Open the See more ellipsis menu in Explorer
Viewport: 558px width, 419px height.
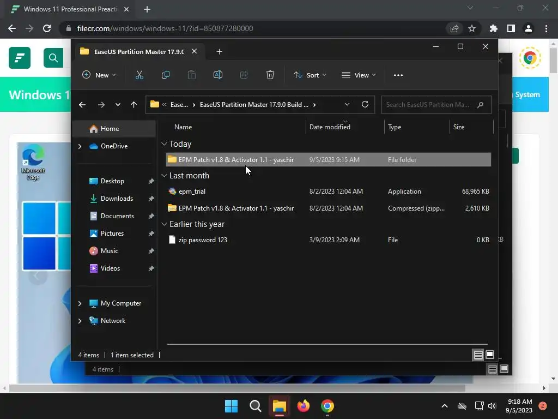click(x=398, y=75)
